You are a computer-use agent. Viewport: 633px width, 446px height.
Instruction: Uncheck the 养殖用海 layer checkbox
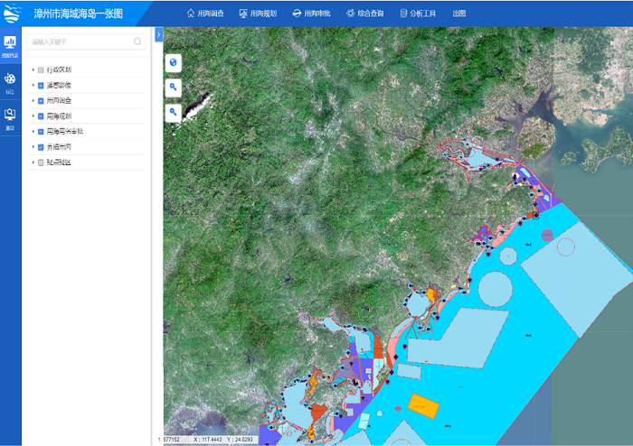click(41, 146)
